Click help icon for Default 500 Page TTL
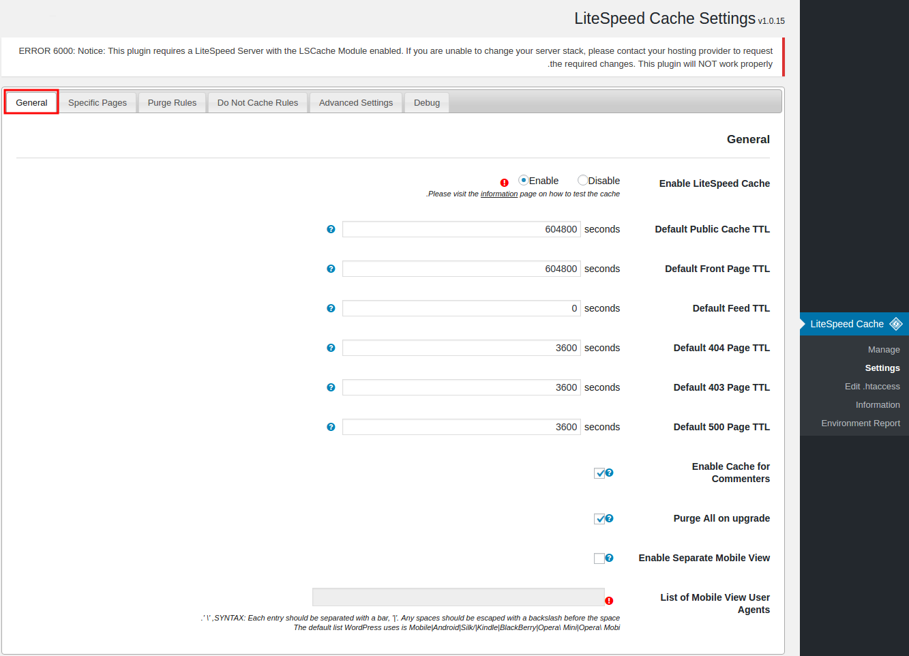Viewport: 909px width, 656px height. pos(331,427)
